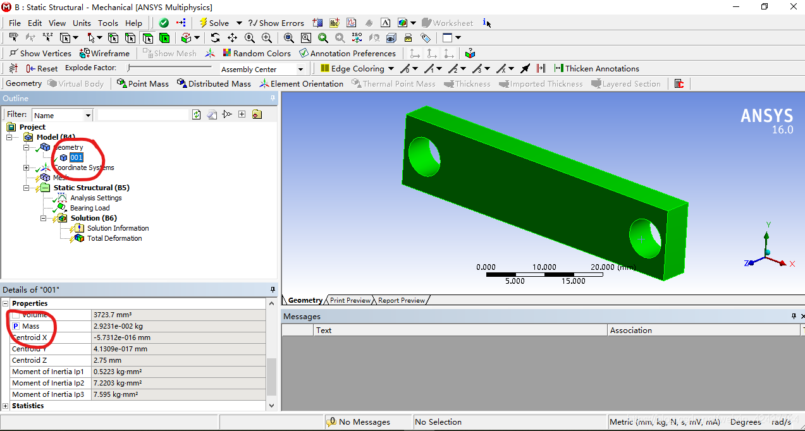The image size is (805, 431).
Task: Collapse the Solution (B6) branch
Action: point(43,218)
